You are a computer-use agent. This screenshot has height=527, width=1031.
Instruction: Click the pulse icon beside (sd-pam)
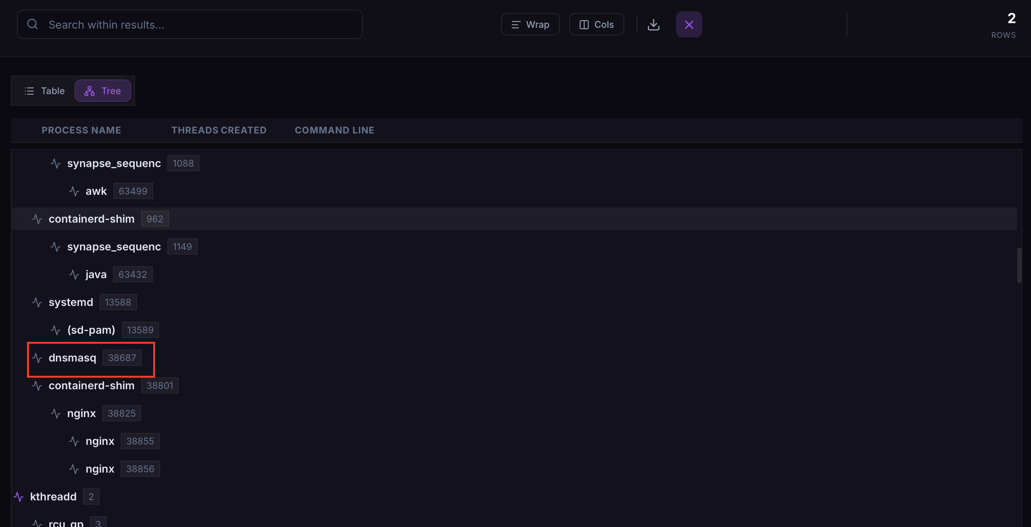(56, 330)
